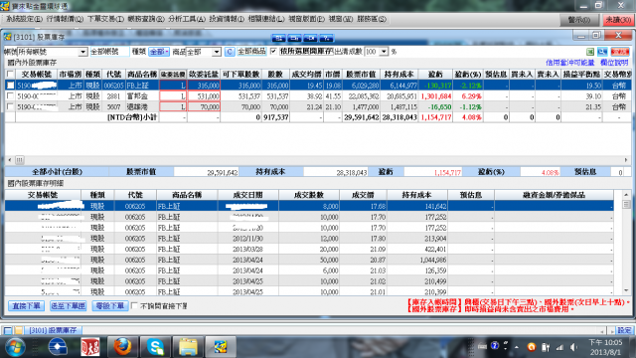
Task: Click the blue C refresh button
Action: [230, 52]
